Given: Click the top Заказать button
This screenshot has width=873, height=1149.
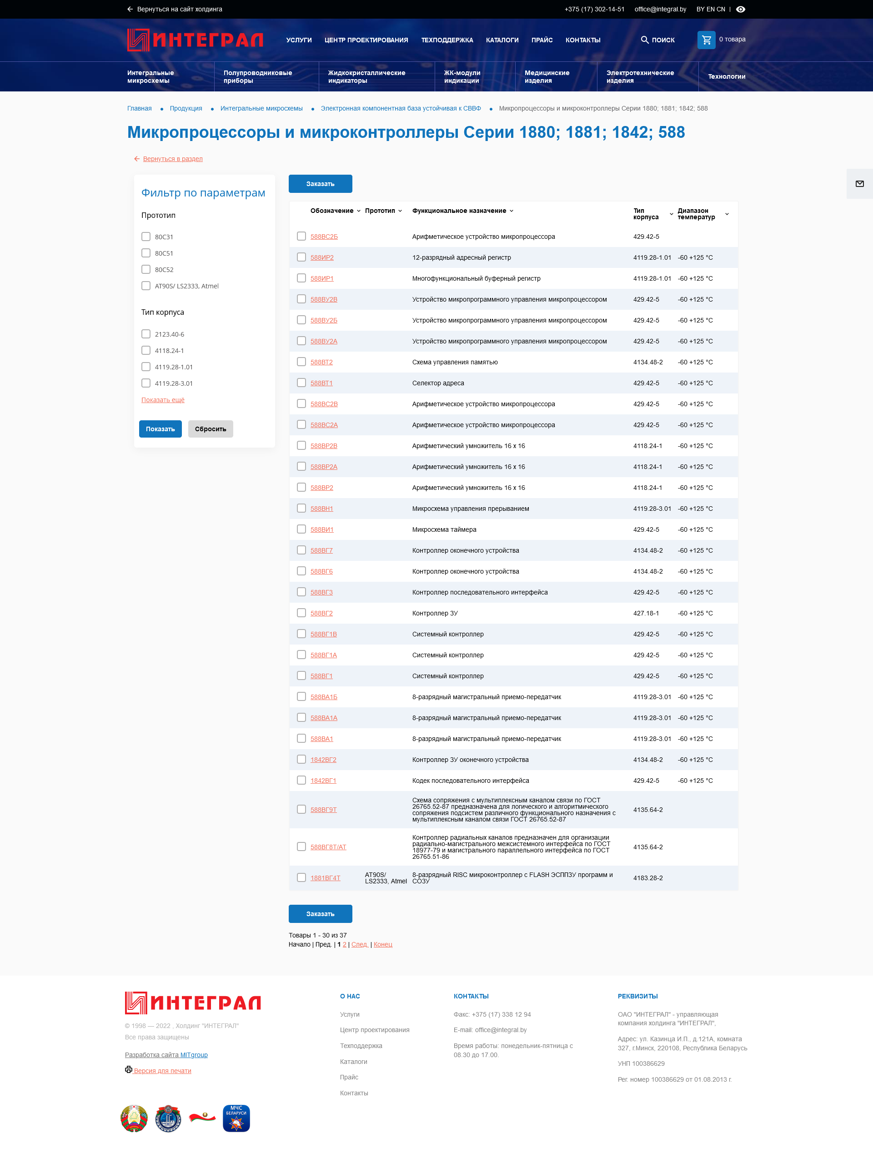Looking at the screenshot, I should pos(320,183).
